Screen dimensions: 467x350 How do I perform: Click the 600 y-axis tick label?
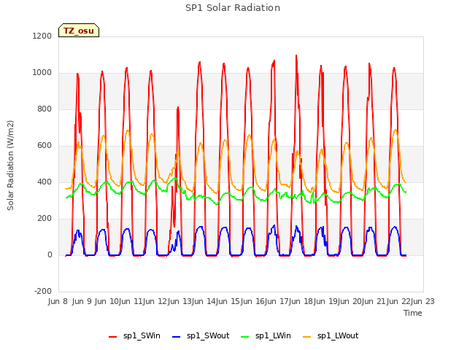point(45,146)
